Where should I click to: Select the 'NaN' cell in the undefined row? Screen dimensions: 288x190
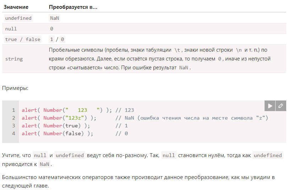pos(54,18)
